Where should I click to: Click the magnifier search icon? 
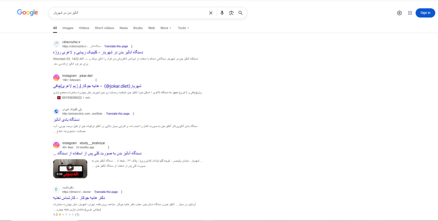click(240, 13)
